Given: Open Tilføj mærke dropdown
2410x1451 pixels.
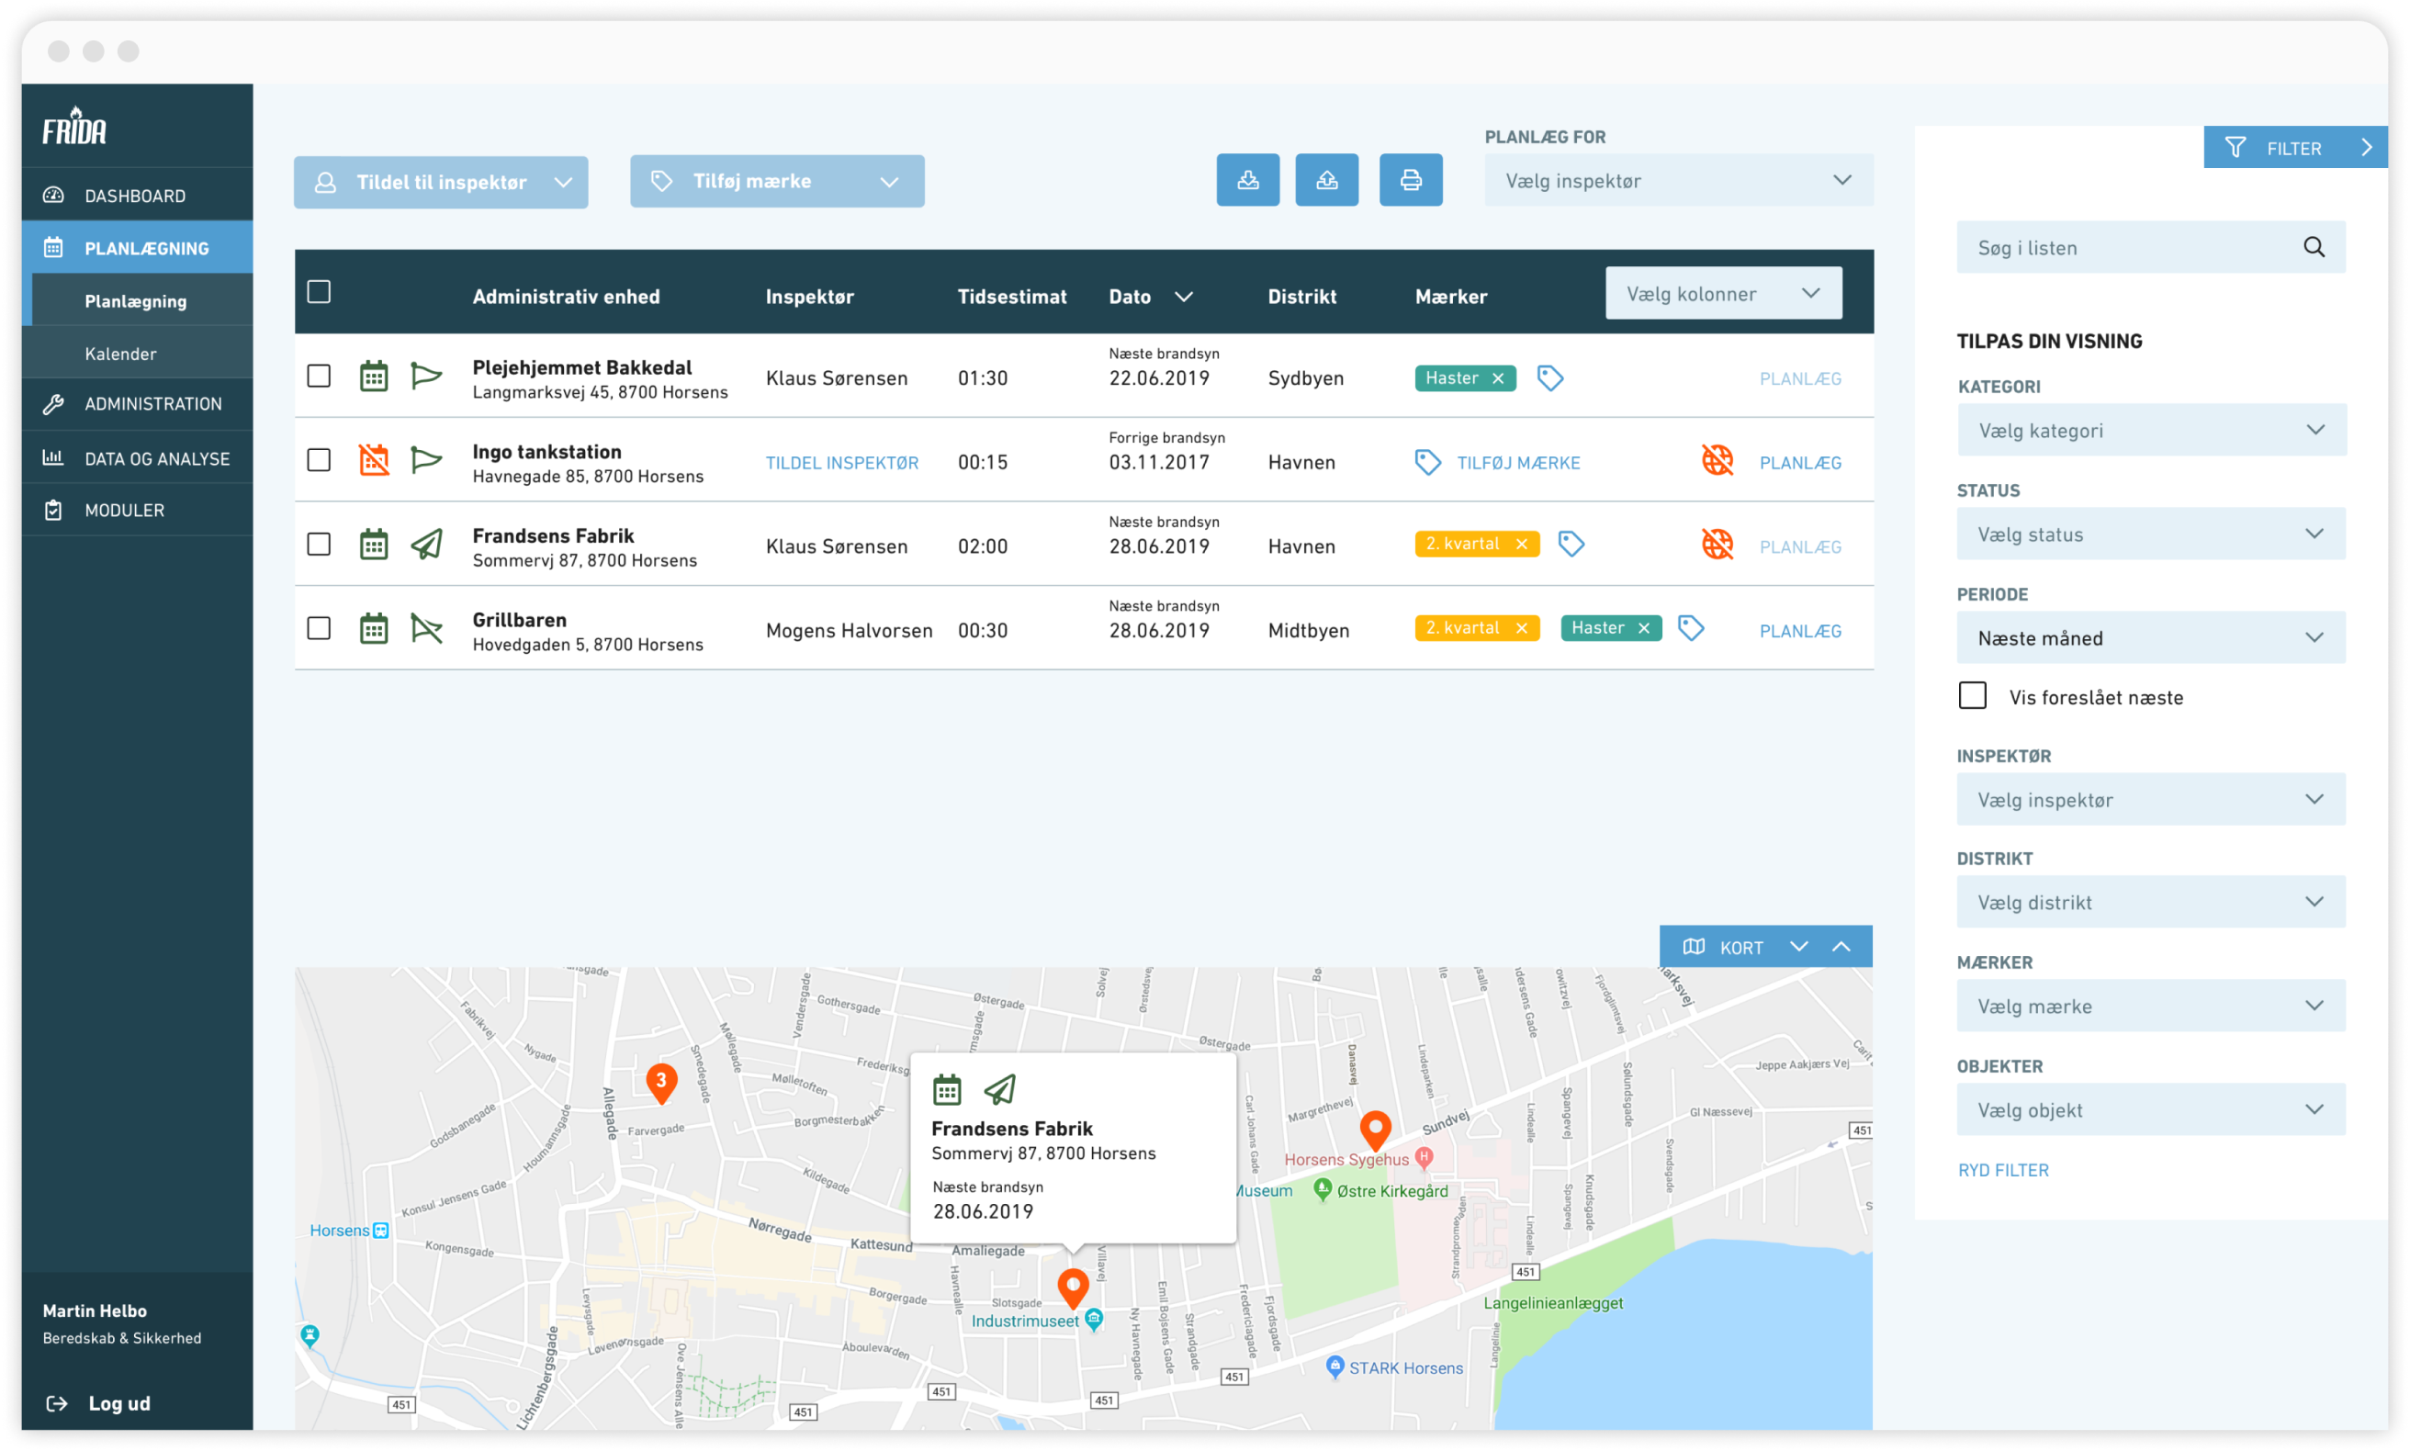Looking at the screenshot, I should (x=777, y=181).
